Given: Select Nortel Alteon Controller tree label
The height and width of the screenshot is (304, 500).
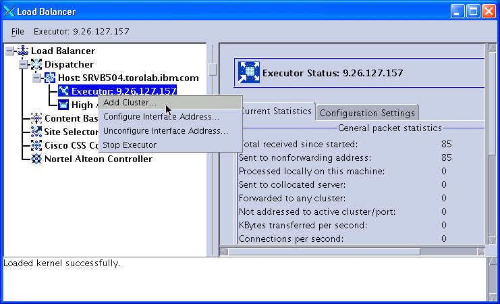Looking at the screenshot, I should point(99,159).
